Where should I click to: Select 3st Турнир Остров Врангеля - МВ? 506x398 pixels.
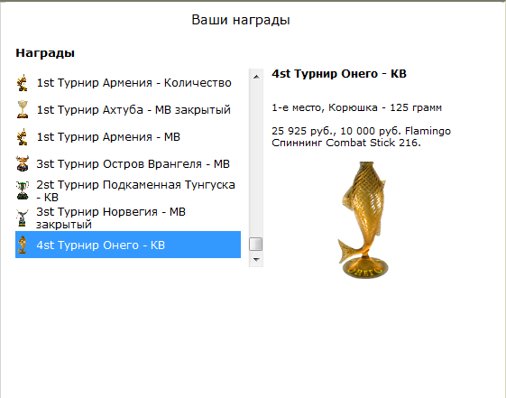pos(128,163)
